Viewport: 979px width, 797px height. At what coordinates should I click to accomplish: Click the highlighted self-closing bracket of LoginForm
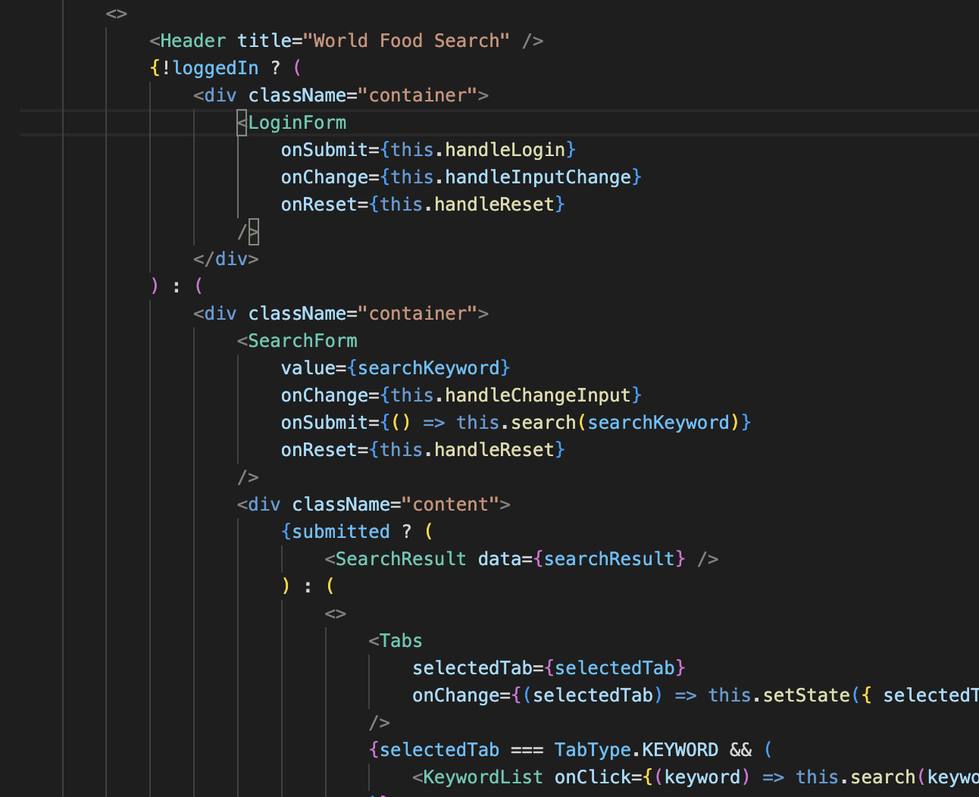pyautogui.click(x=253, y=232)
